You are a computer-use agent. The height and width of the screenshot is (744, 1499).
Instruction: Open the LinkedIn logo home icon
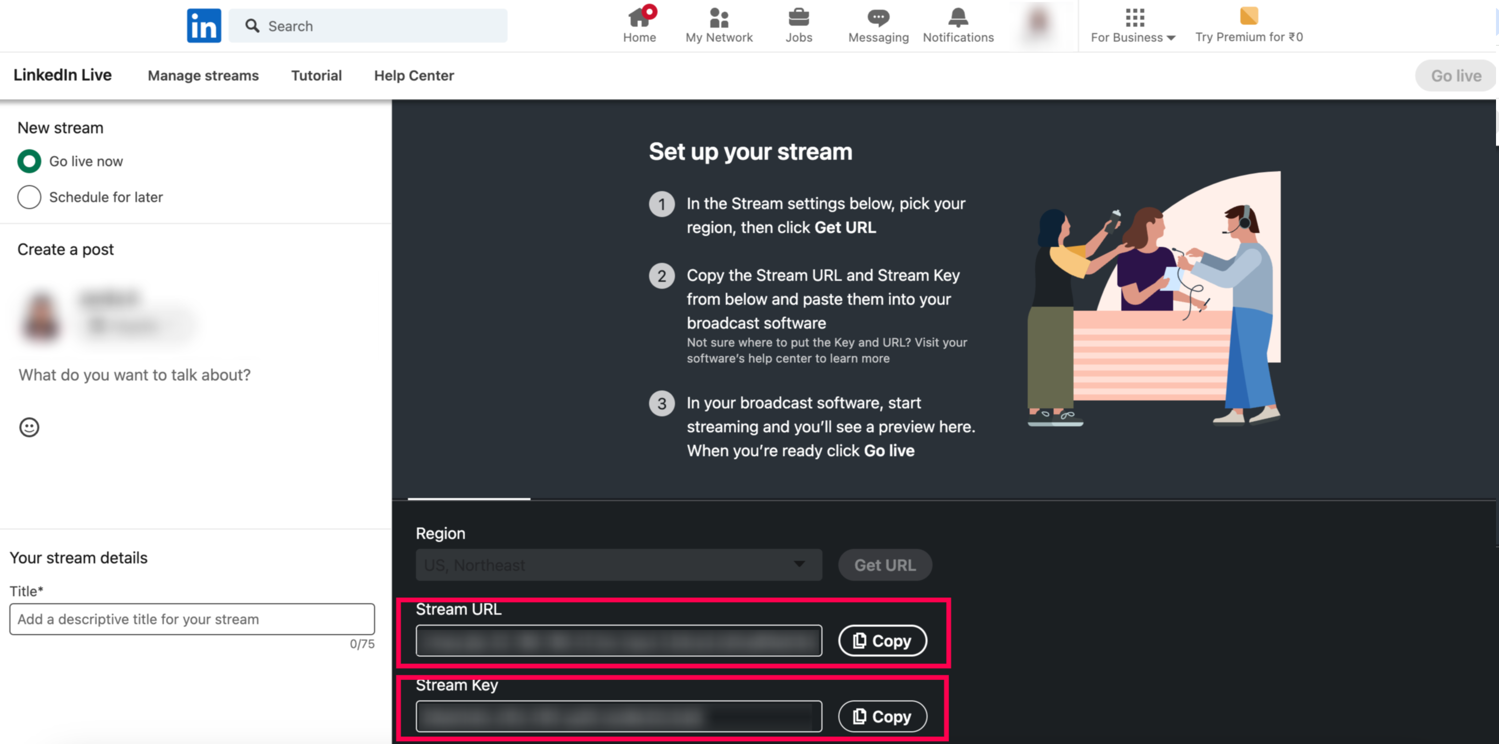tap(204, 25)
